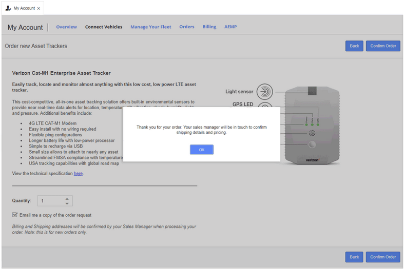This screenshot has height=269, width=404.
Task: Switch to the Billing section
Action: click(x=209, y=27)
